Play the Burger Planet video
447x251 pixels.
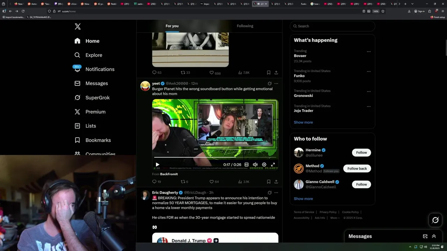coord(157,165)
